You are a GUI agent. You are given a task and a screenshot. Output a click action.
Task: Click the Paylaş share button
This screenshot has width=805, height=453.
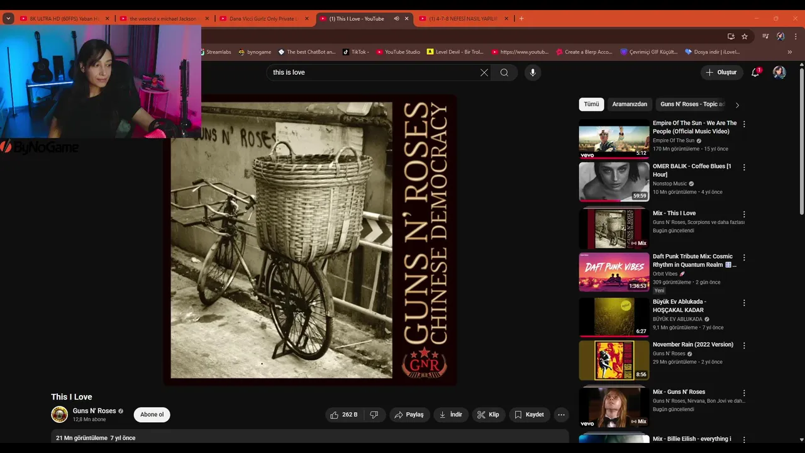[x=409, y=415]
